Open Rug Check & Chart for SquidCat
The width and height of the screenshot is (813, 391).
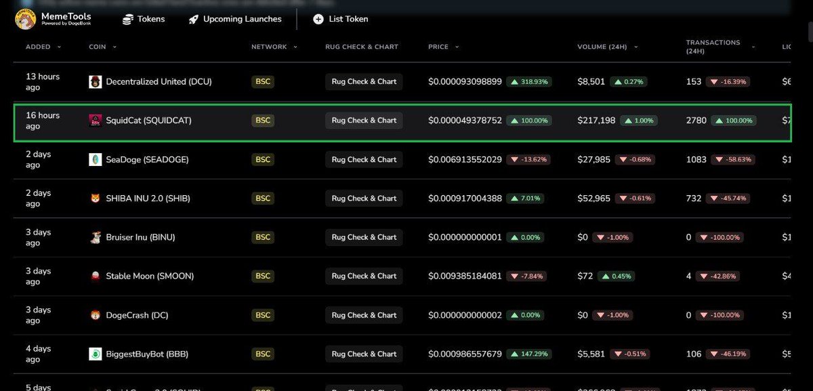pyautogui.click(x=364, y=121)
